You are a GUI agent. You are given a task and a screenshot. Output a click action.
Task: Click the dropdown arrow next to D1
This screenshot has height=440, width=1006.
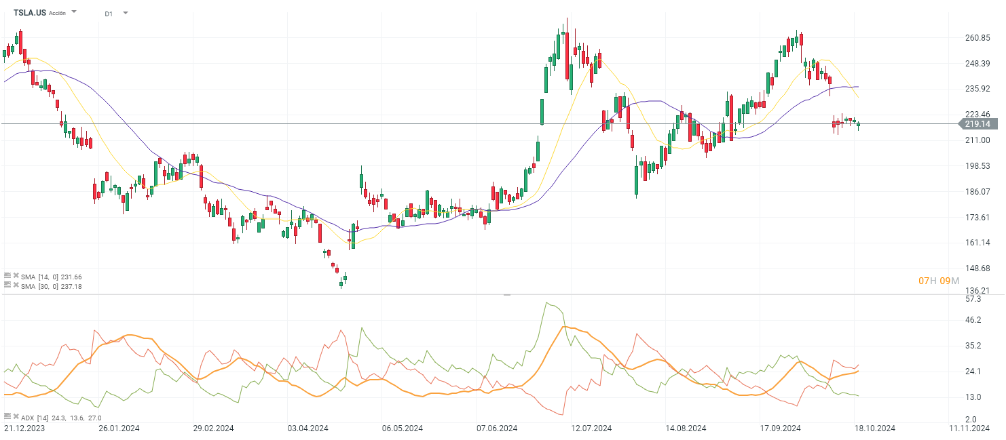click(x=126, y=12)
